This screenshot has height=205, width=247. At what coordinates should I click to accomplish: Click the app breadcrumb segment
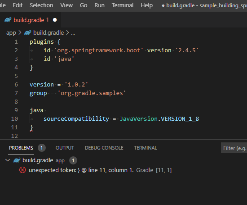coord(11,33)
